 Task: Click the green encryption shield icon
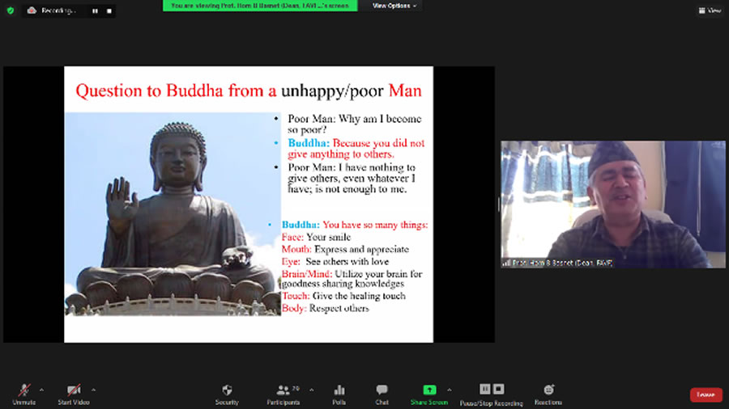coord(11,11)
